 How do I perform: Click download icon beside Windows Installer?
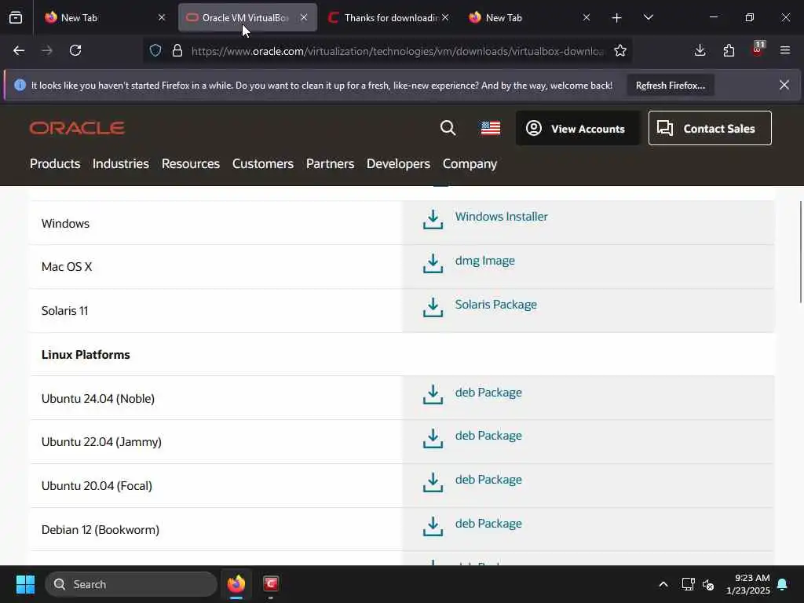pyautogui.click(x=433, y=219)
